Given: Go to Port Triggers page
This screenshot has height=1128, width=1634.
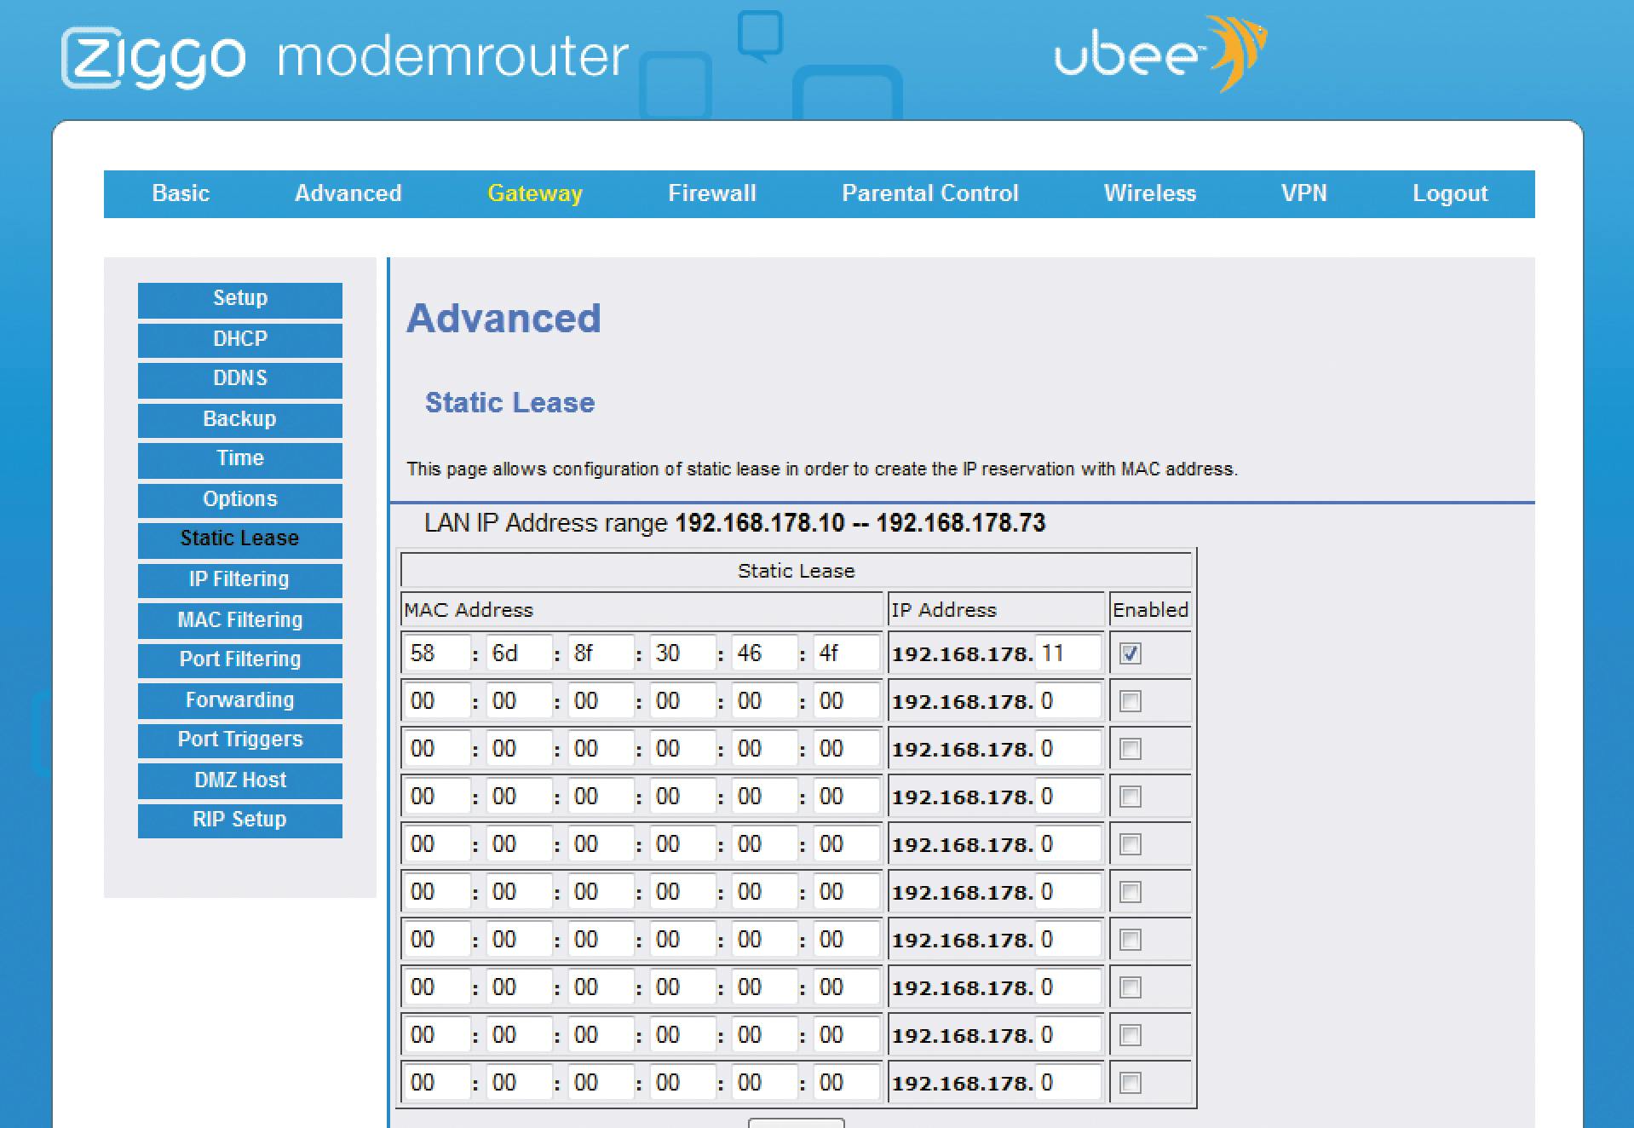Looking at the screenshot, I should (240, 740).
